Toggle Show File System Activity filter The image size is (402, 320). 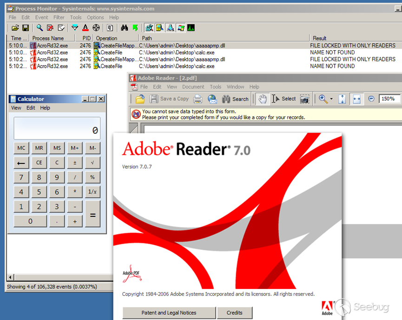click(x=159, y=28)
